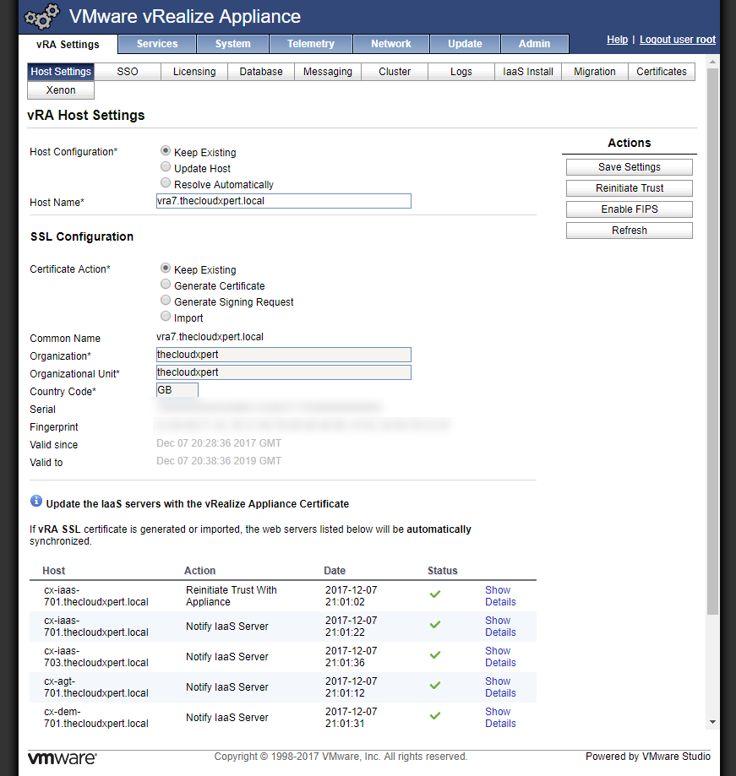Screen dimensions: 736x776
Task: Click the page vertical scrollbar down arrow
Action: point(712,722)
